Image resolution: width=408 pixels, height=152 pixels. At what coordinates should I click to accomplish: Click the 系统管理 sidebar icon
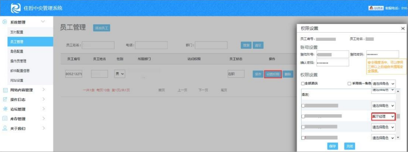(x=4, y=22)
